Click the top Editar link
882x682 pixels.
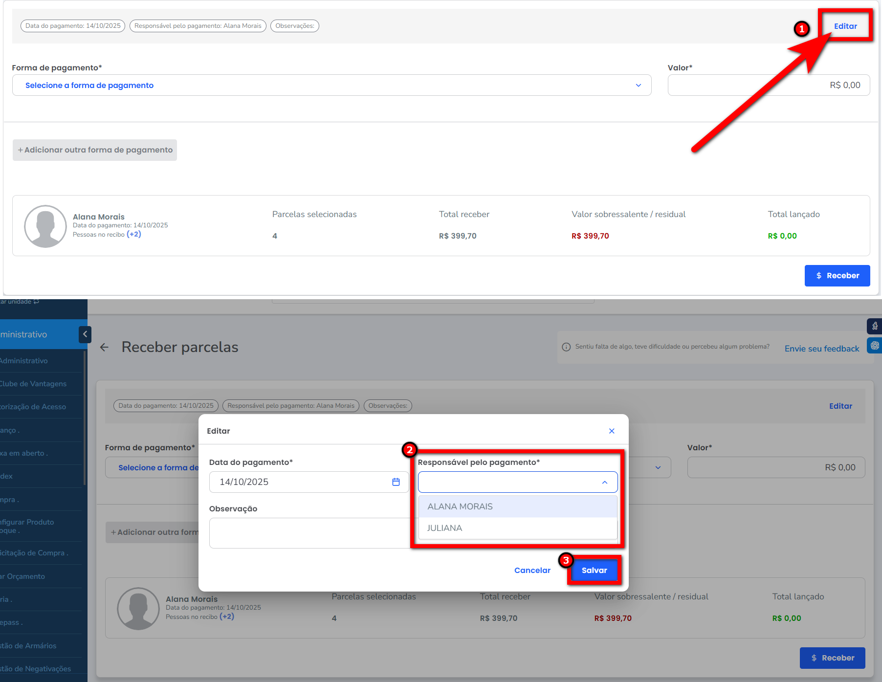tap(845, 26)
